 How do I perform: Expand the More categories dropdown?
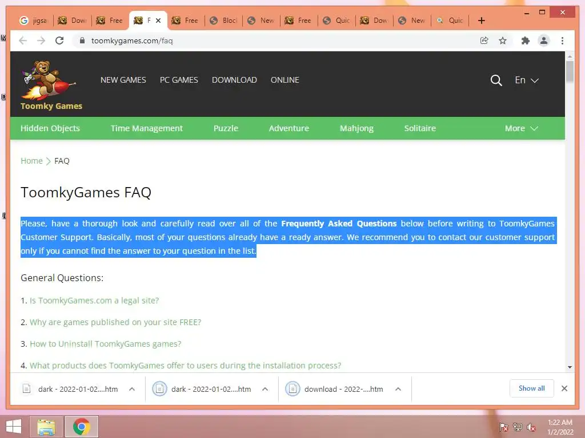(x=521, y=128)
